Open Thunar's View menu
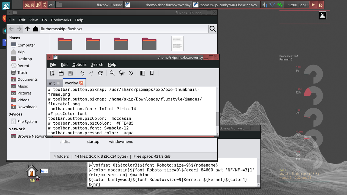Viewport: 347px width, 195px height. tap(34, 20)
